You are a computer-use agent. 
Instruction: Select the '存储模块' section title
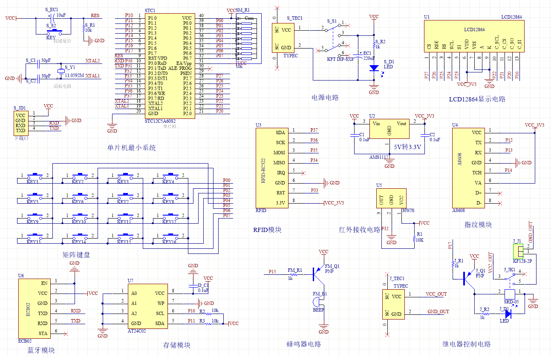point(177,345)
